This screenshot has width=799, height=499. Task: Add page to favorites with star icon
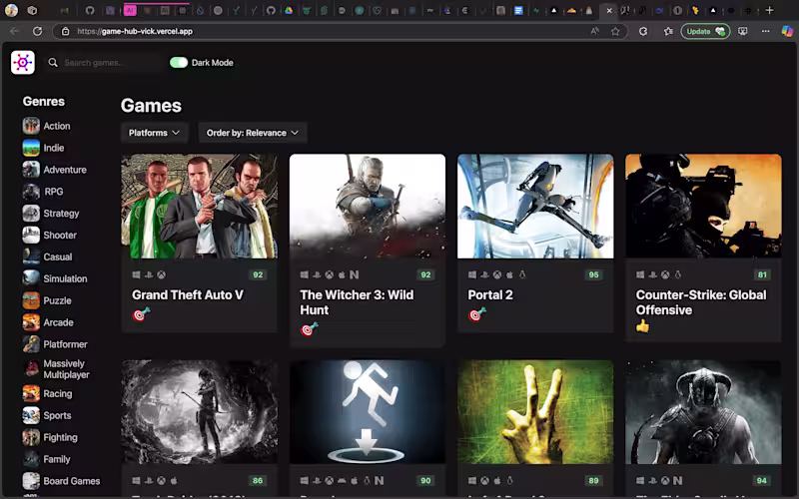coord(615,31)
